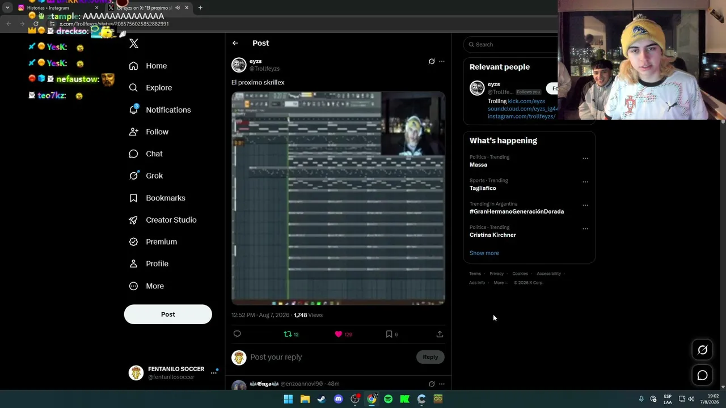Open Bookmarks in the X sidebar

coord(157,198)
